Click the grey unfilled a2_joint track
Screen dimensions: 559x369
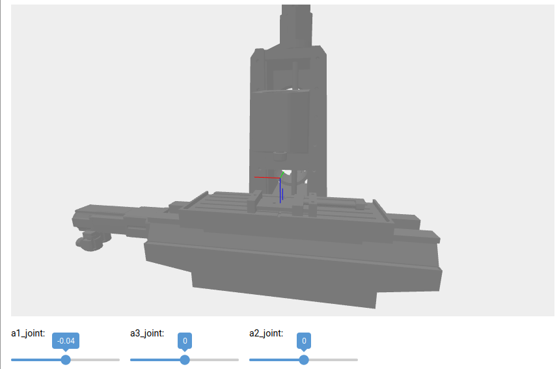(x=333, y=360)
